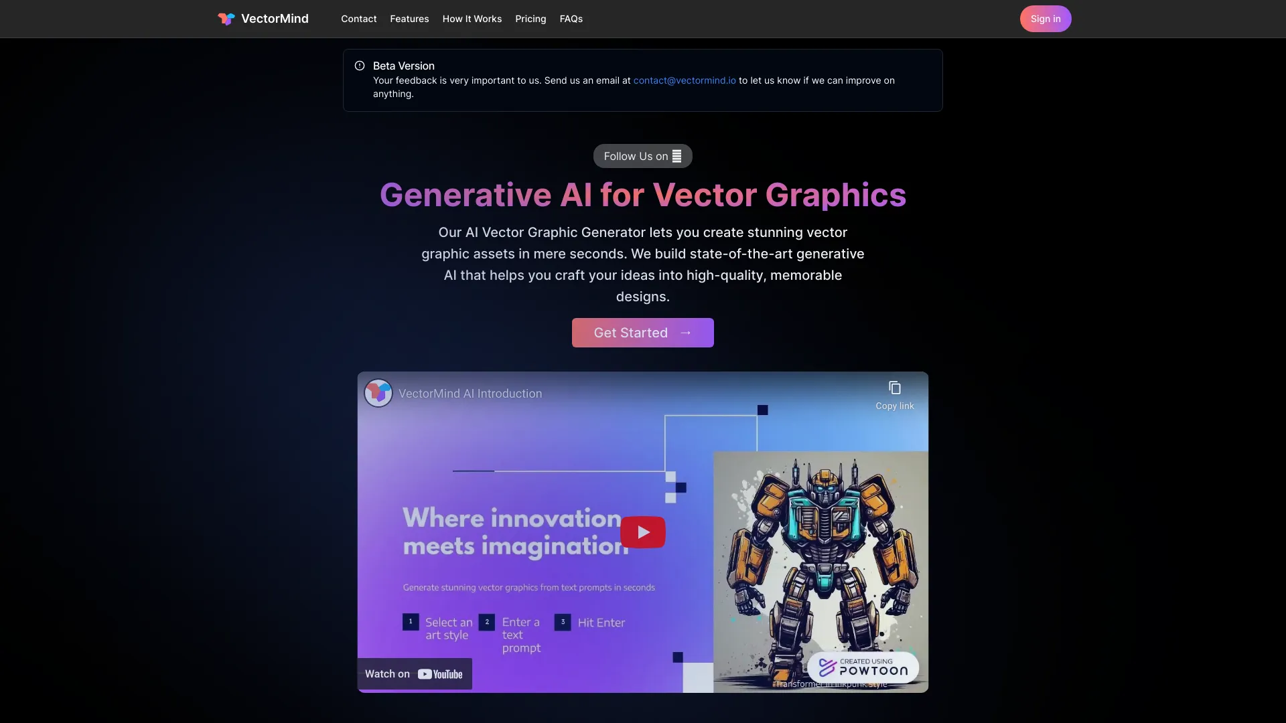Image resolution: width=1286 pixels, height=723 pixels.
Task: Toggle Follow Us on social button
Action: [x=642, y=155]
